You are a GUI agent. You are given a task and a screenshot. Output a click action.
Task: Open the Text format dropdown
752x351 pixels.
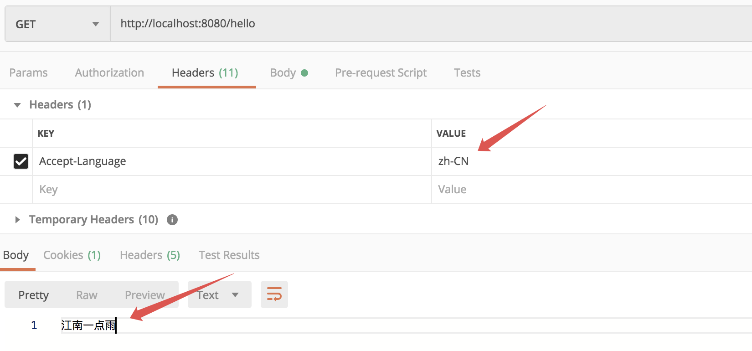pos(219,295)
